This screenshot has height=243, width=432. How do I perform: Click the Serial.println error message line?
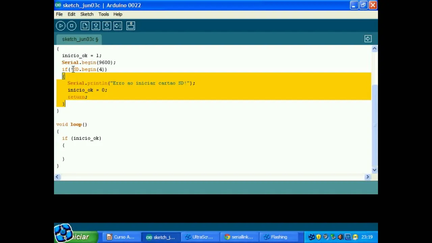point(131,83)
